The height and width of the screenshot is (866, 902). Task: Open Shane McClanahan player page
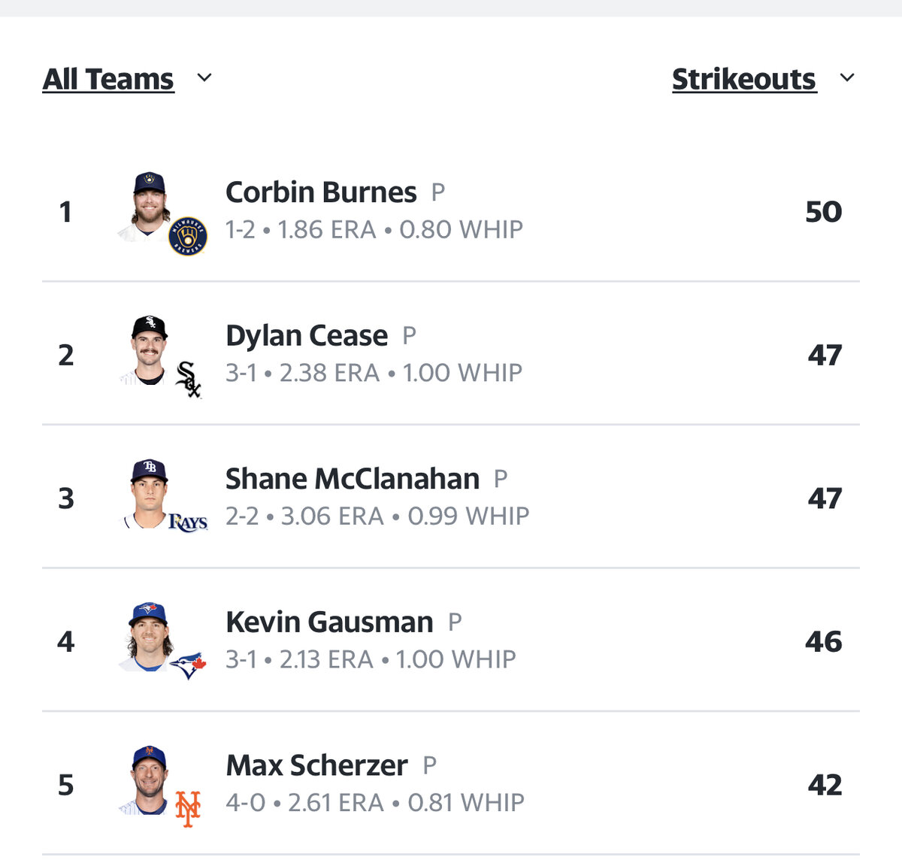click(x=353, y=479)
